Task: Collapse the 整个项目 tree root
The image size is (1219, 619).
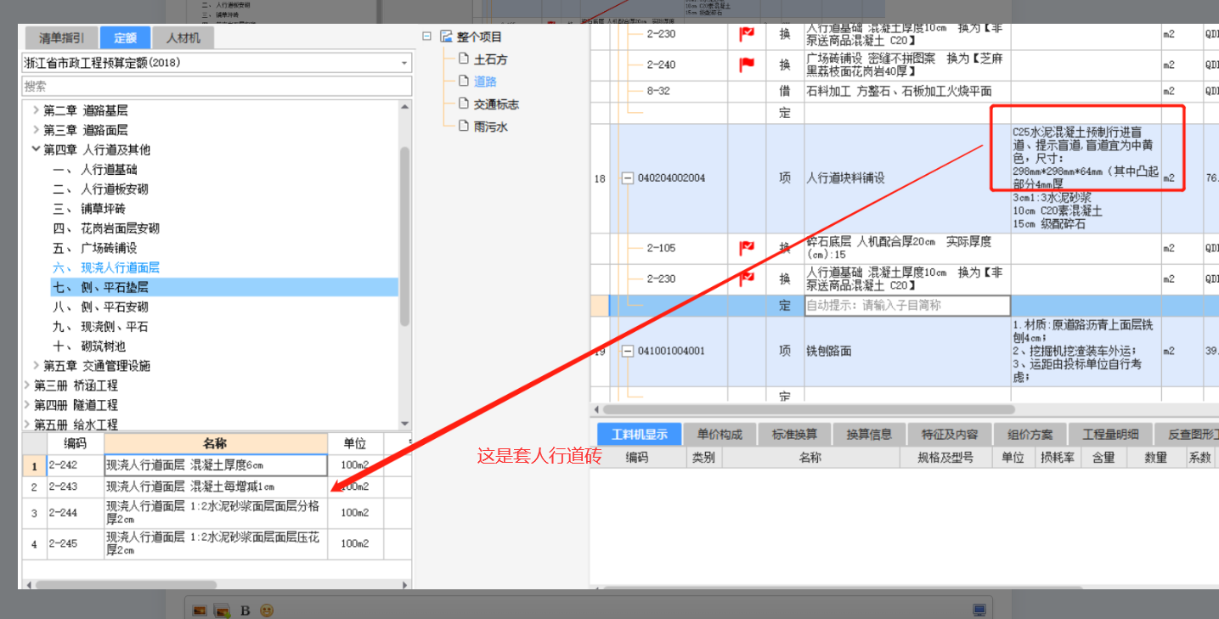Action: 427,37
